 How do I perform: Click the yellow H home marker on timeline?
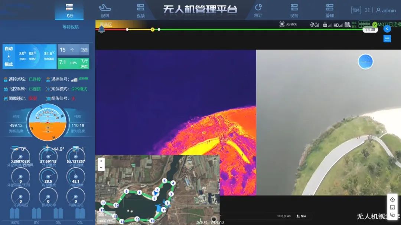153,30
